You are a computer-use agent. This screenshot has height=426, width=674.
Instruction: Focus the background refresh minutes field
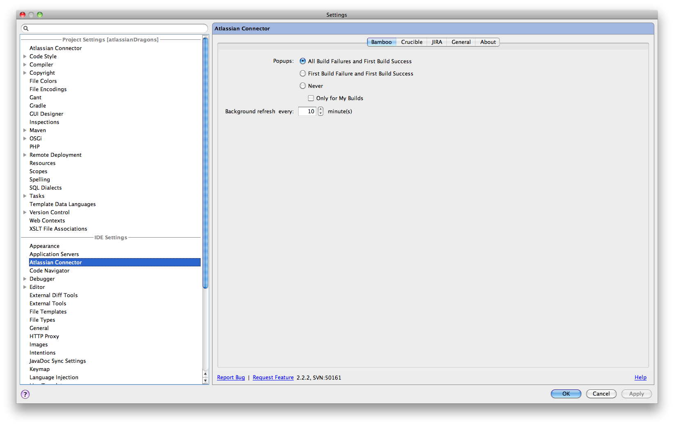coord(307,112)
